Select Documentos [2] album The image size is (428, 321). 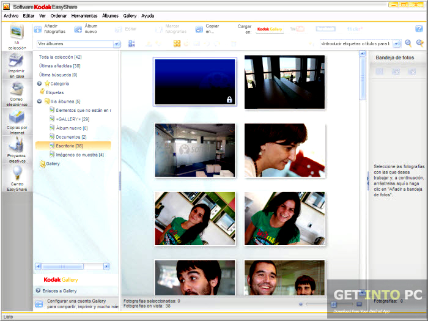coord(71,137)
